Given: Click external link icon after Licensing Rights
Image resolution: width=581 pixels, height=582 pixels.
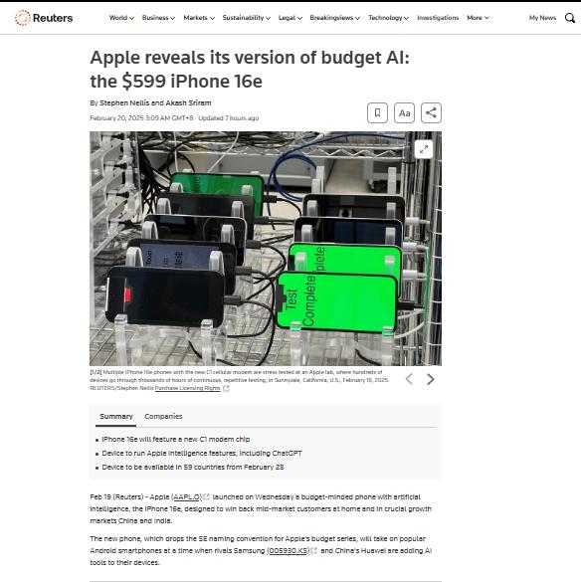Looking at the screenshot, I should (226, 388).
